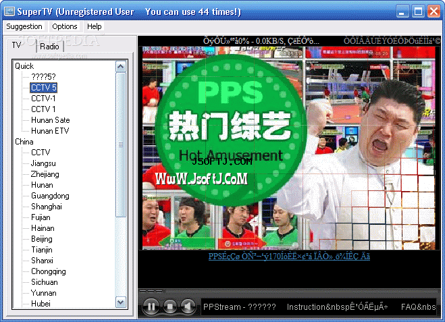445x322 pixels.
Task: Close the SuperTV window
Action: coord(434,11)
